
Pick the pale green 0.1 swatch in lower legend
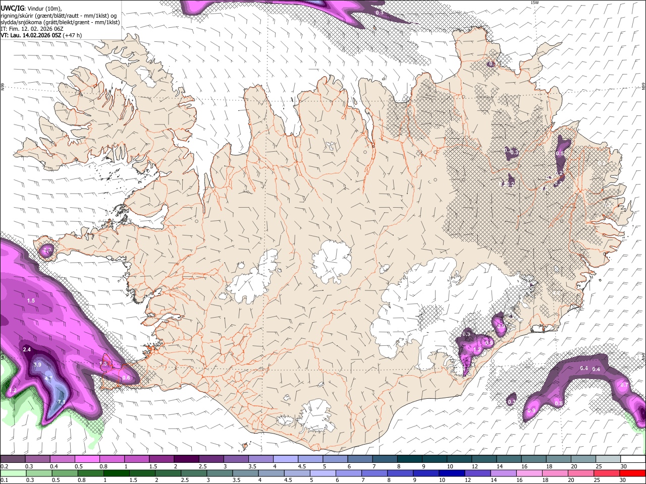pos(13,473)
